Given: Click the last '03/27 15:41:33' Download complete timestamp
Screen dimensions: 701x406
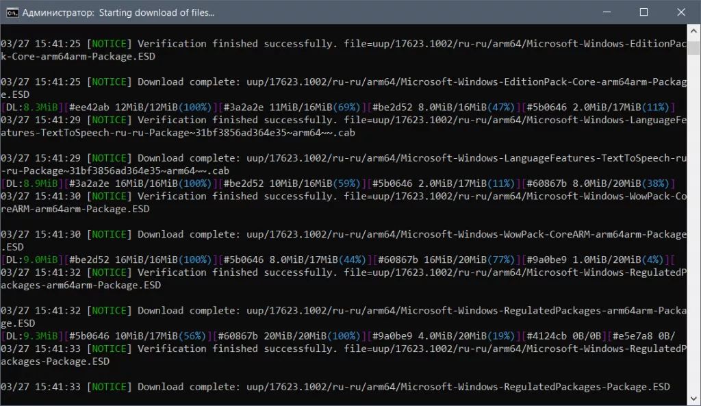Looking at the screenshot, I should pos(40,387).
